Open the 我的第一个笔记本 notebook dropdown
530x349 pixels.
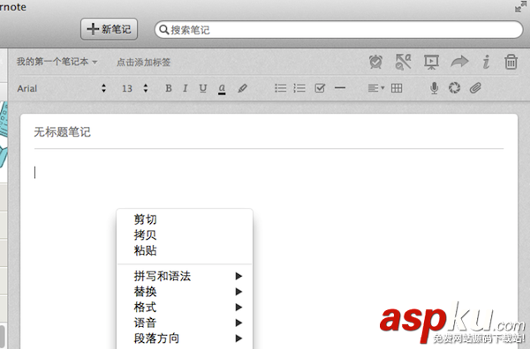point(57,62)
